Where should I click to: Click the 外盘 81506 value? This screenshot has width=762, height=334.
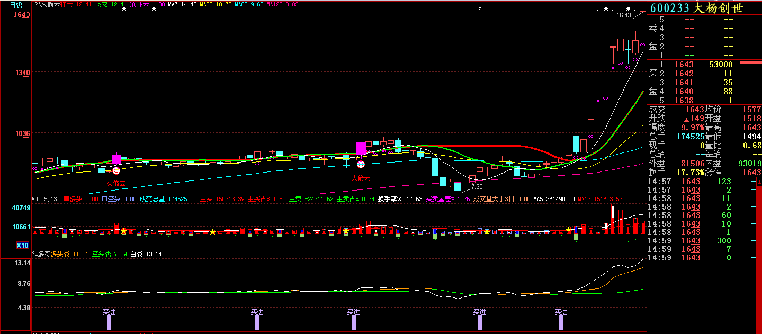click(676, 164)
